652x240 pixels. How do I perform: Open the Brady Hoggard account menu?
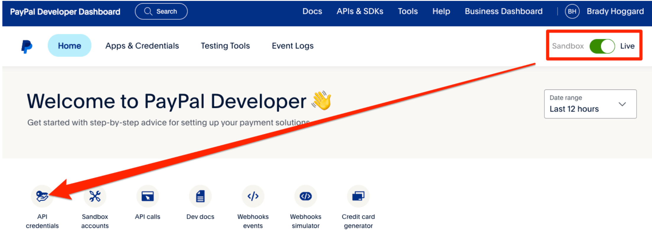coord(615,12)
